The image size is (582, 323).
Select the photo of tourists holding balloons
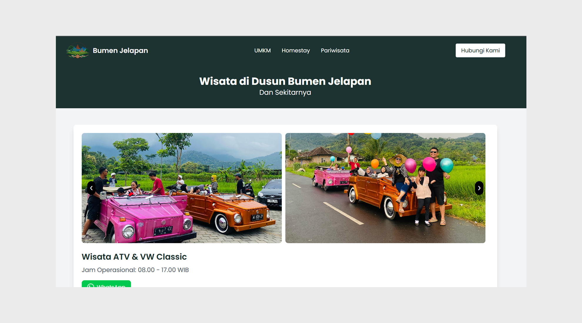pos(385,188)
